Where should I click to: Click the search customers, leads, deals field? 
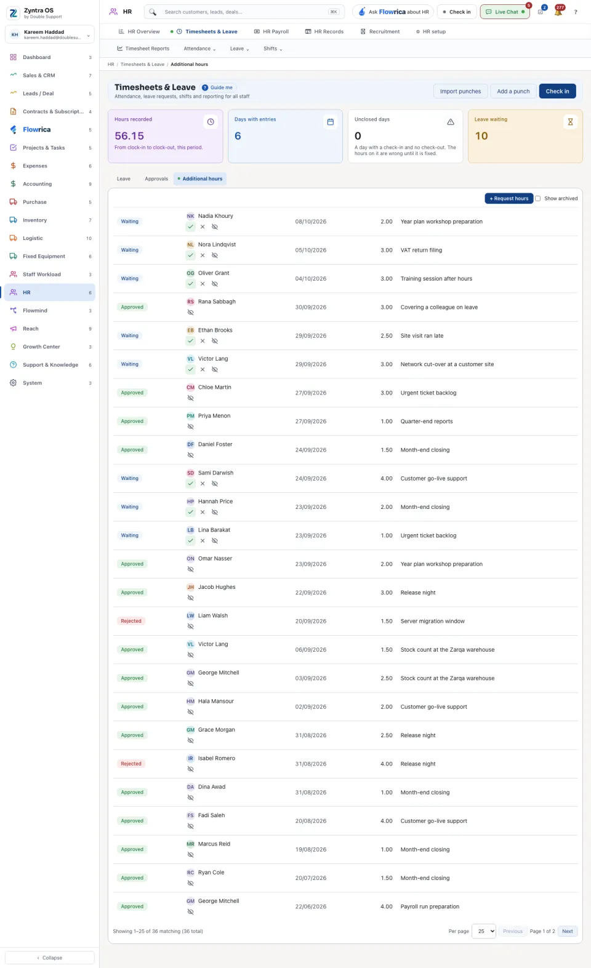point(244,12)
